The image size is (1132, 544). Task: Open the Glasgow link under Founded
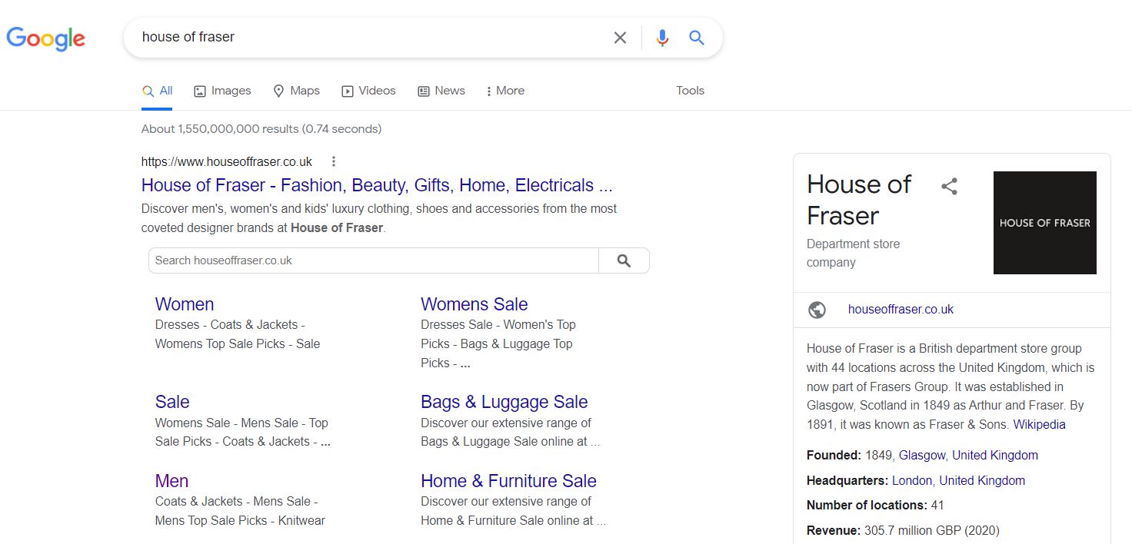[x=921, y=455]
